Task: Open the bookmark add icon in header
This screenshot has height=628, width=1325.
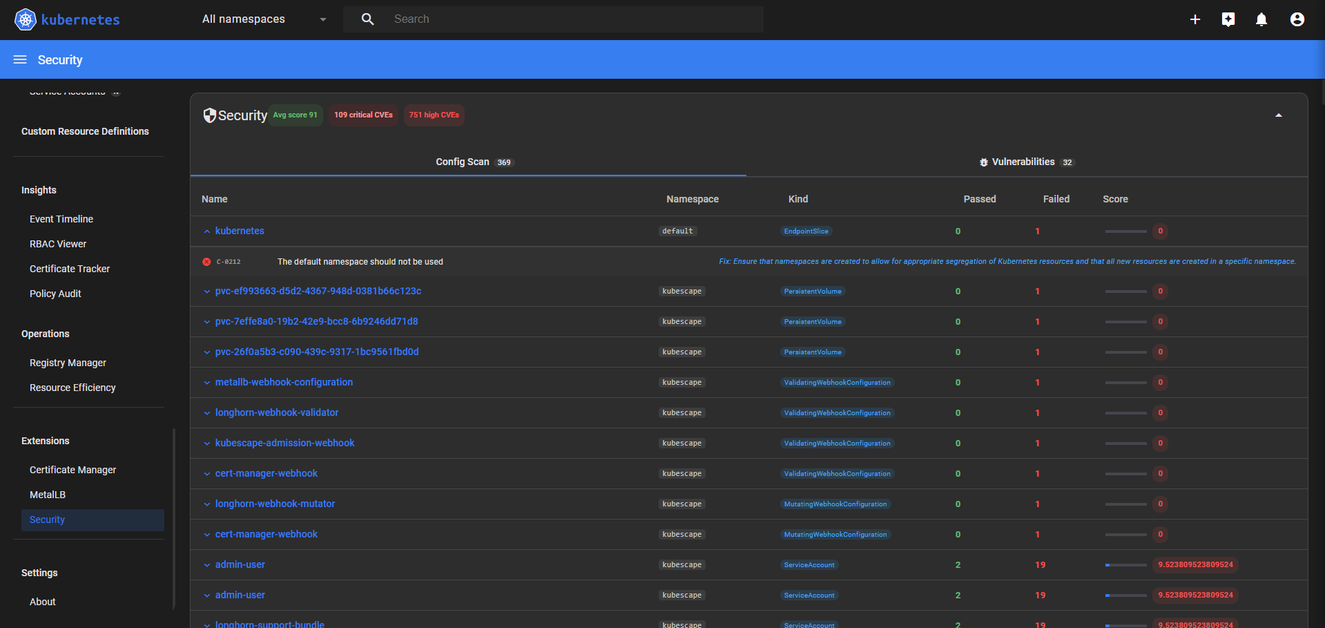Action: (x=1228, y=19)
